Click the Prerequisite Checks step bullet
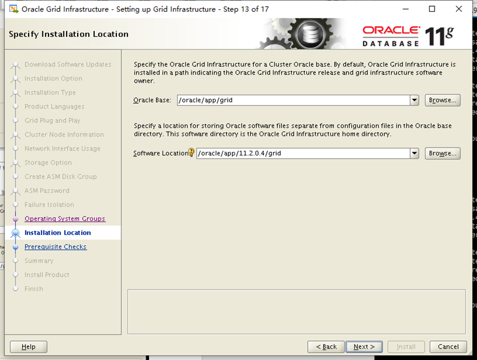477x360 pixels. 15,247
